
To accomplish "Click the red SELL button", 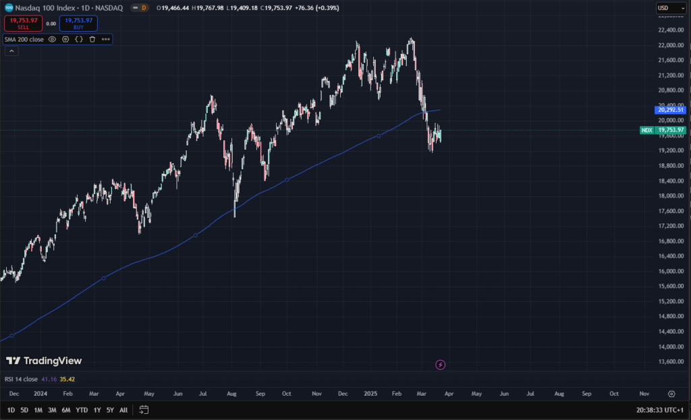I will click(24, 24).
